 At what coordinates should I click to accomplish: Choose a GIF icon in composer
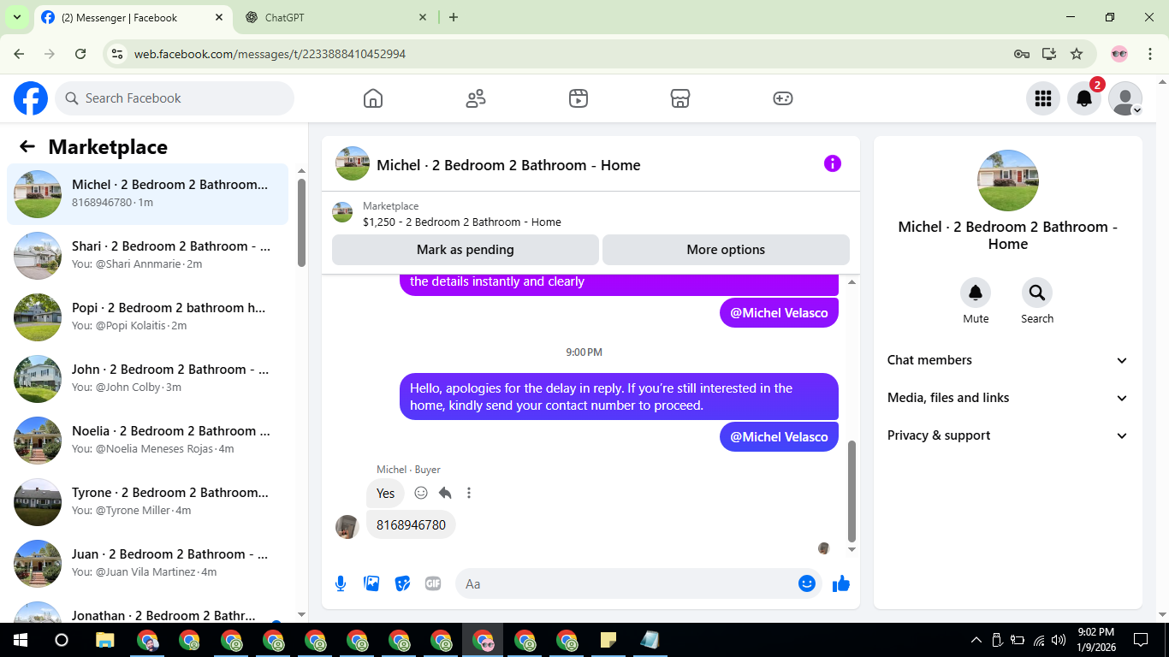[433, 583]
